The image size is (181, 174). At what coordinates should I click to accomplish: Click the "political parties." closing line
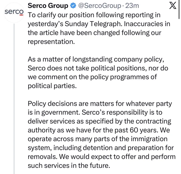(x=52, y=86)
